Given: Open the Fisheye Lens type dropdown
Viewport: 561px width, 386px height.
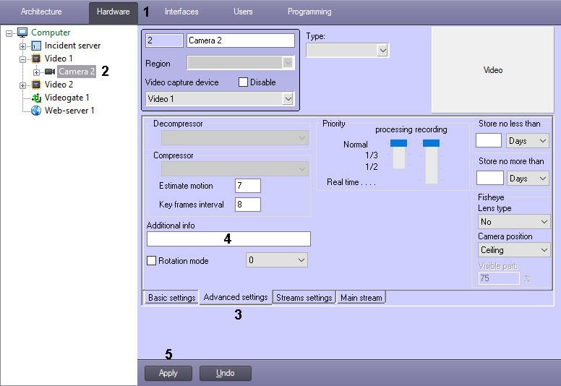Looking at the screenshot, I should point(544,222).
